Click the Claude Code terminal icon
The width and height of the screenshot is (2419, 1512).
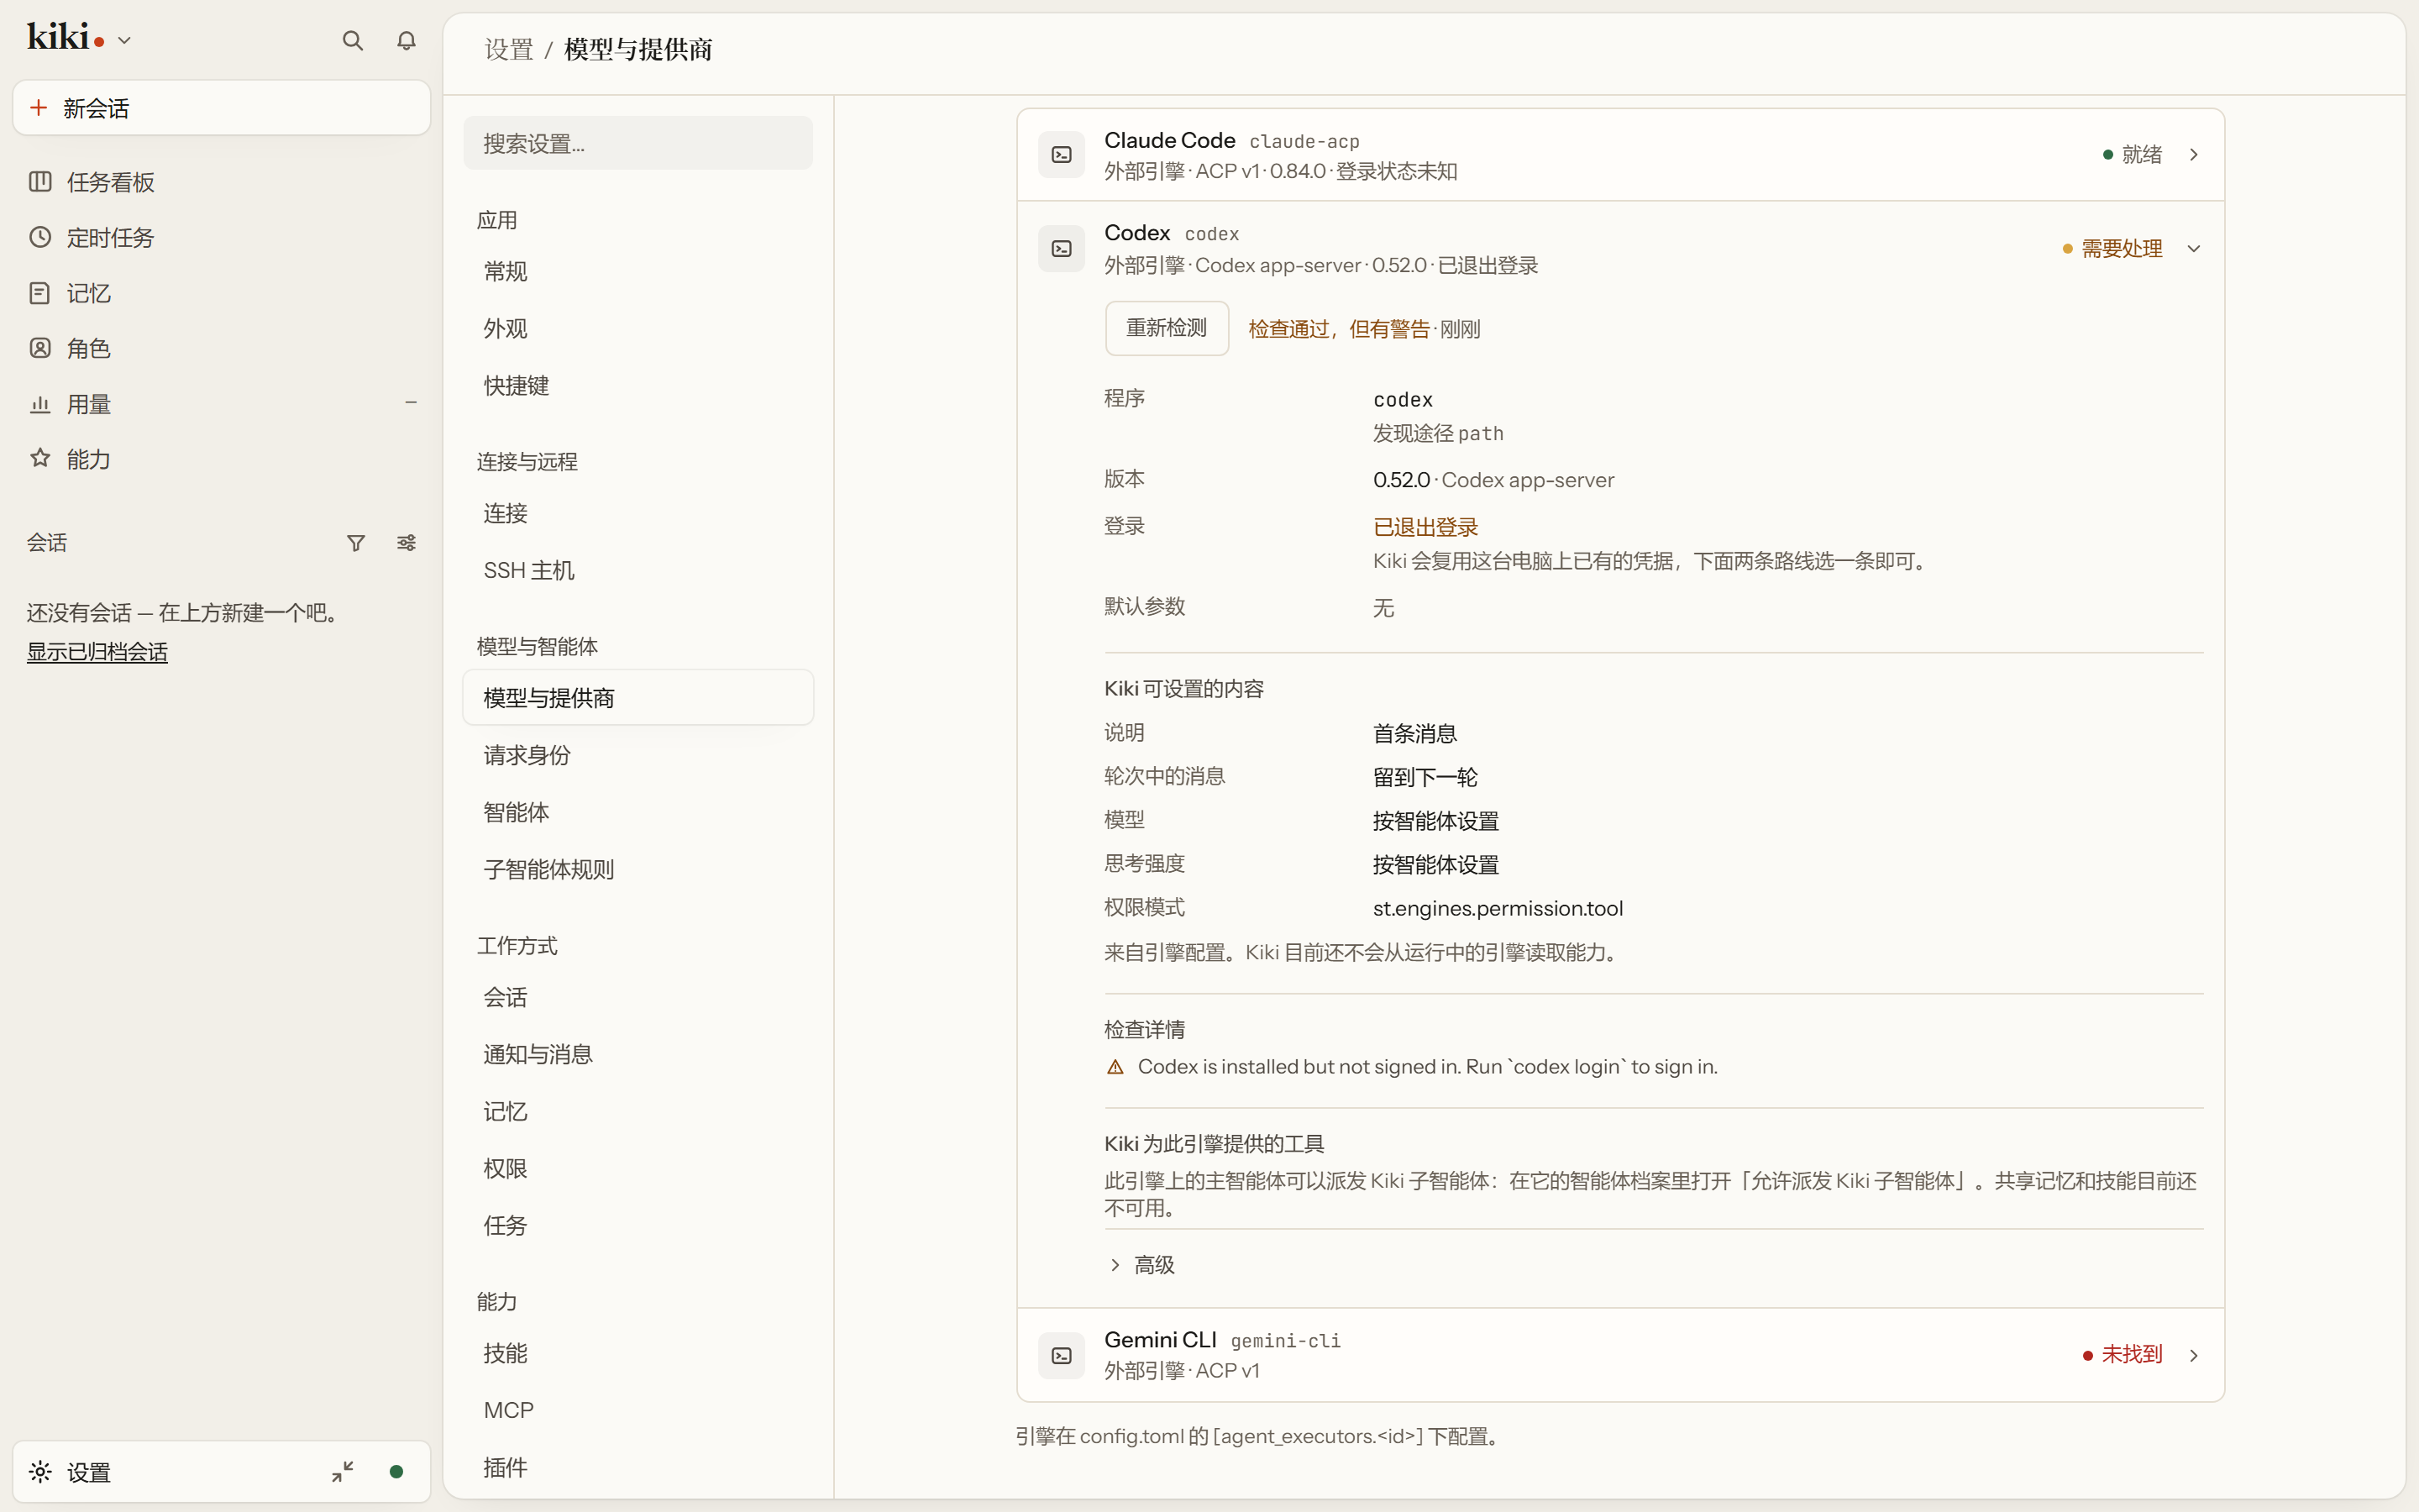pos(1062,155)
